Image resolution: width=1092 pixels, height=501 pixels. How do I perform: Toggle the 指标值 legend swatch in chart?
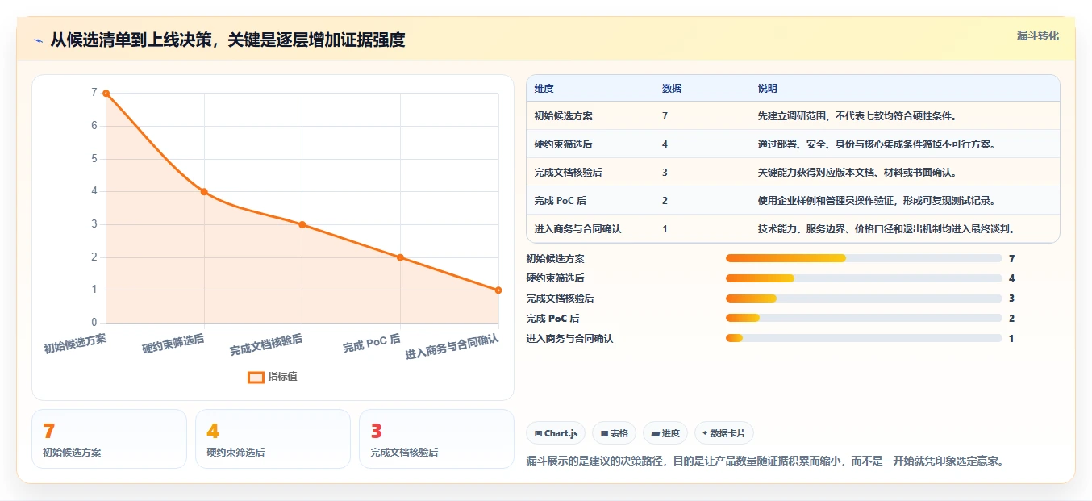pyautogui.click(x=256, y=377)
